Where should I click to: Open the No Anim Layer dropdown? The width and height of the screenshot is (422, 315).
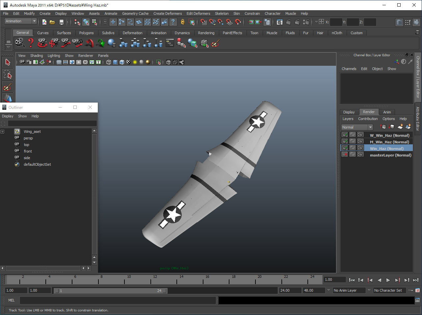(349, 290)
